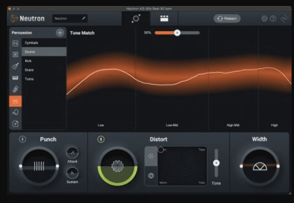Click the High band label

pyautogui.click(x=274, y=125)
